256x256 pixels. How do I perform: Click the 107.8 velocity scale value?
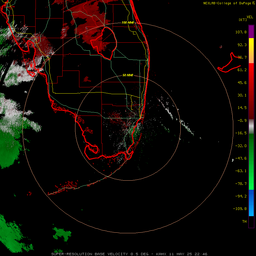(x=241, y=32)
